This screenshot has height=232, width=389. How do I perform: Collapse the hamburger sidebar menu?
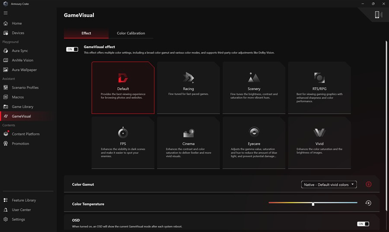(x=6, y=13)
